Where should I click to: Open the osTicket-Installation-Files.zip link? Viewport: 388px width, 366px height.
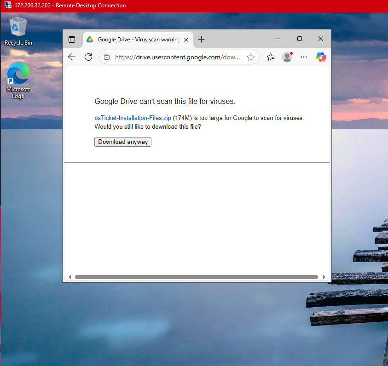(133, 118)
